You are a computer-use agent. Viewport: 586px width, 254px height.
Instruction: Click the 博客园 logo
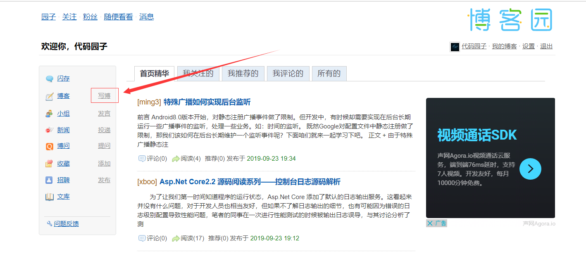(x=510, y=19)
